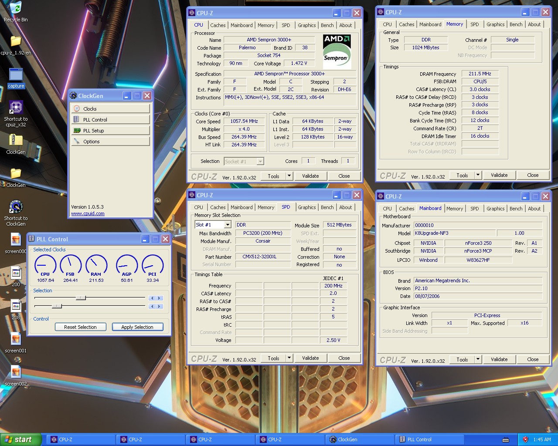Click Reset Selection in PLL Control

(81, 327)
